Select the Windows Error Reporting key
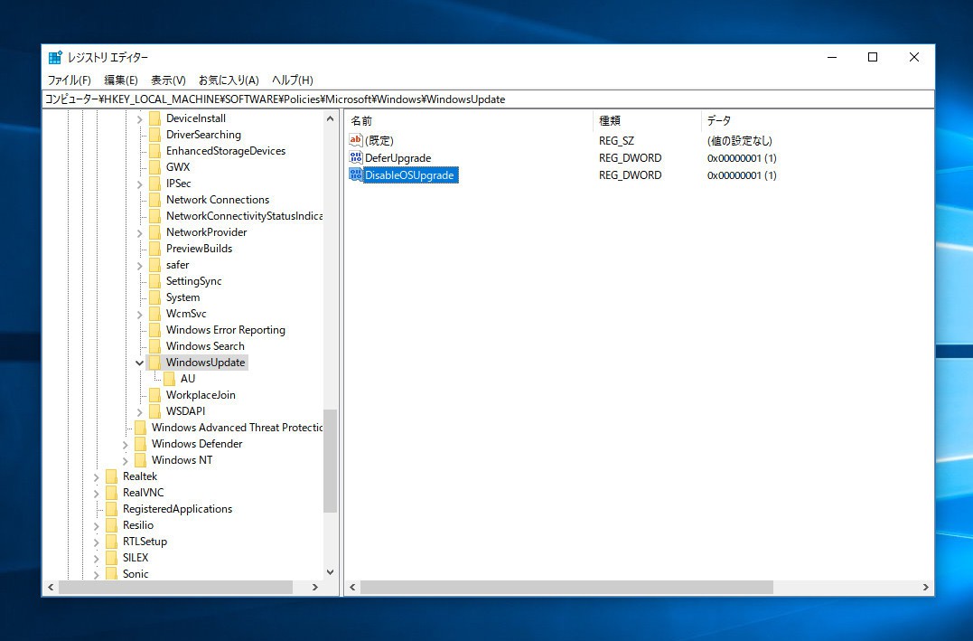Screen dimensions: 973x641 tap(225, 330)
